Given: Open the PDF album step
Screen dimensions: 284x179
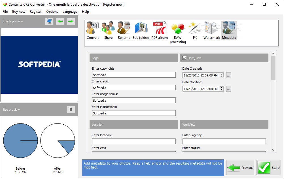Looking at the screenshot, I should 160,30.
